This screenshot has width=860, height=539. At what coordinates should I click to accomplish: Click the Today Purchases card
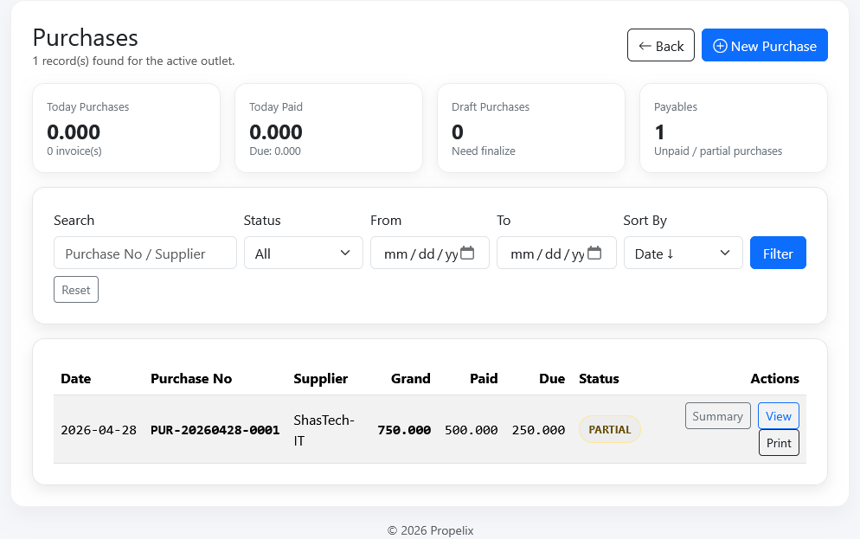click(126, 128)
